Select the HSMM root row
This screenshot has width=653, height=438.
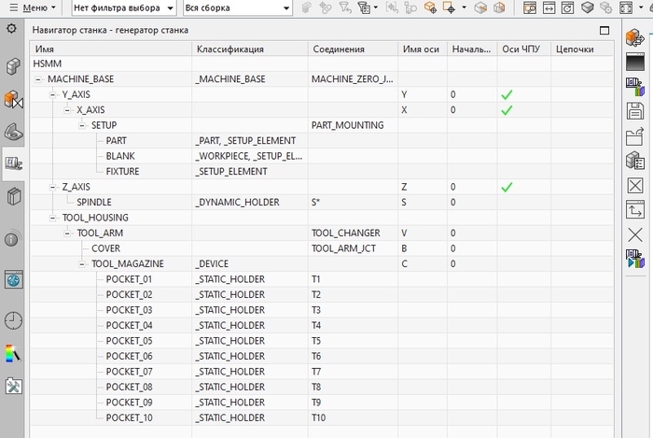tap(322, 64)
